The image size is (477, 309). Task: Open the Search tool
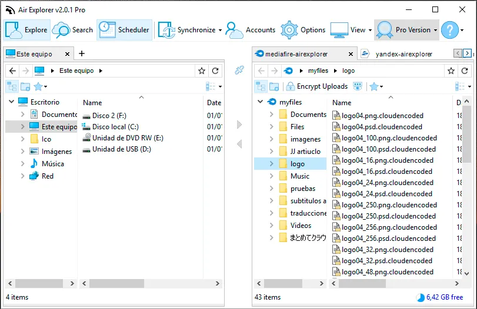(72, 30)
